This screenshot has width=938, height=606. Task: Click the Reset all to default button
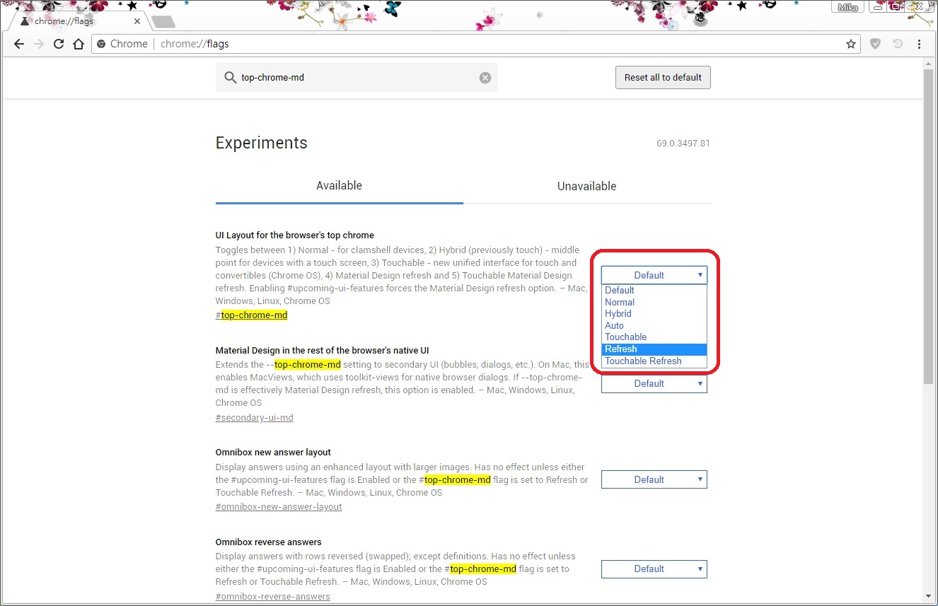click(x=663, y=78)
